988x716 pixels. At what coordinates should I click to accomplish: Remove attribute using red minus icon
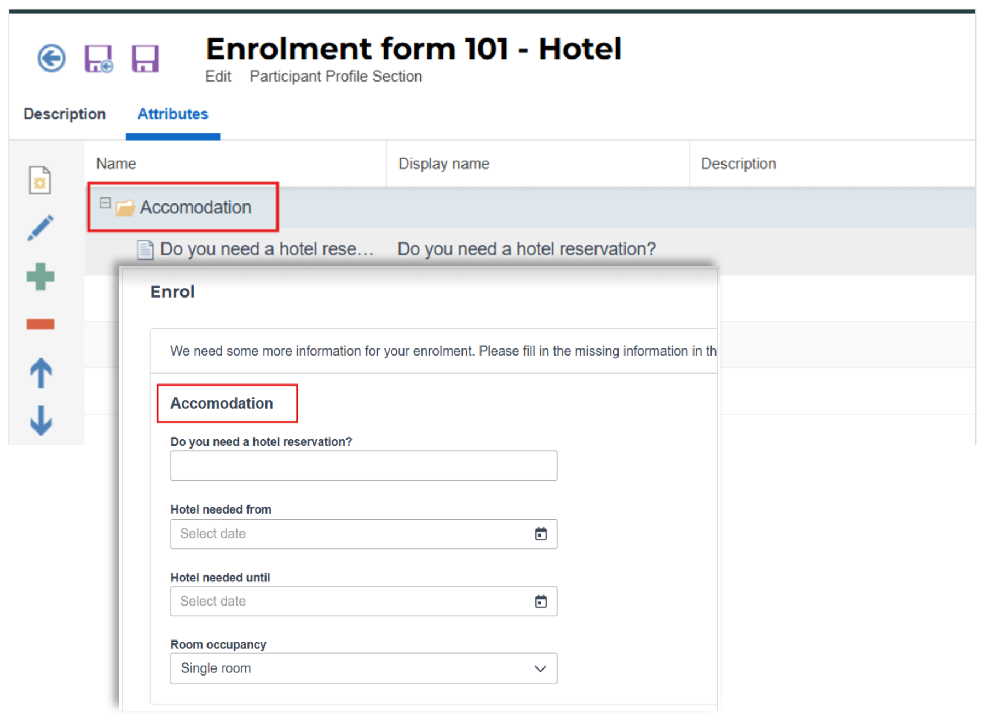(x=41, y=323)
